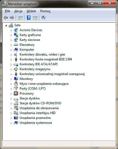
Task: Click the Back arrow toolbar icon
Action: click(6, 18)
